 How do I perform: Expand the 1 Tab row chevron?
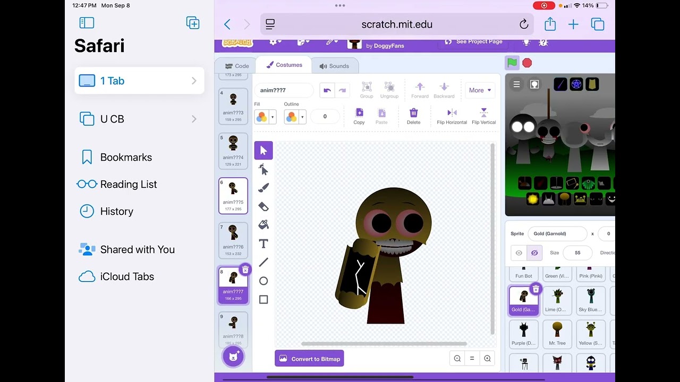(194, 81)
